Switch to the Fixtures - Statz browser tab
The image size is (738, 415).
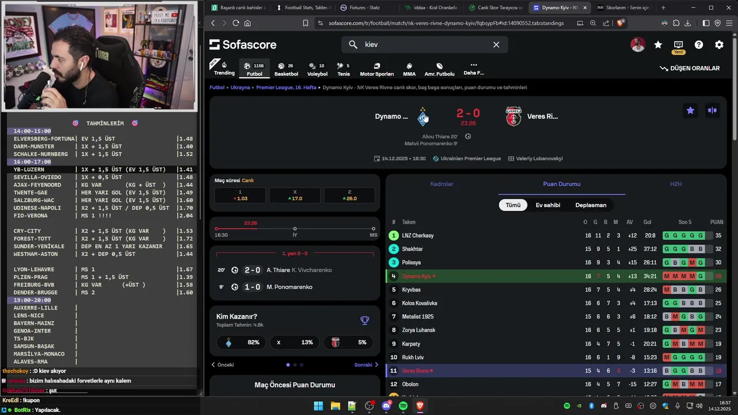(366, 7)
